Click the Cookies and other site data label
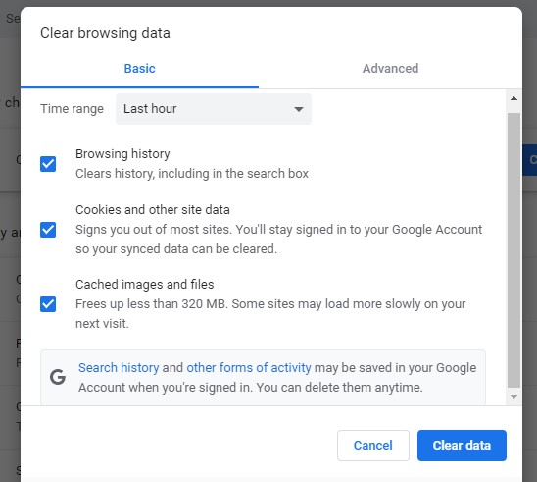This screenshot has width=537, height=482. pos(153,210)
